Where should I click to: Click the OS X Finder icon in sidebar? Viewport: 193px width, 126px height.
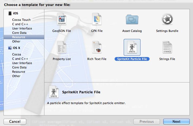[x=10, y=48]
